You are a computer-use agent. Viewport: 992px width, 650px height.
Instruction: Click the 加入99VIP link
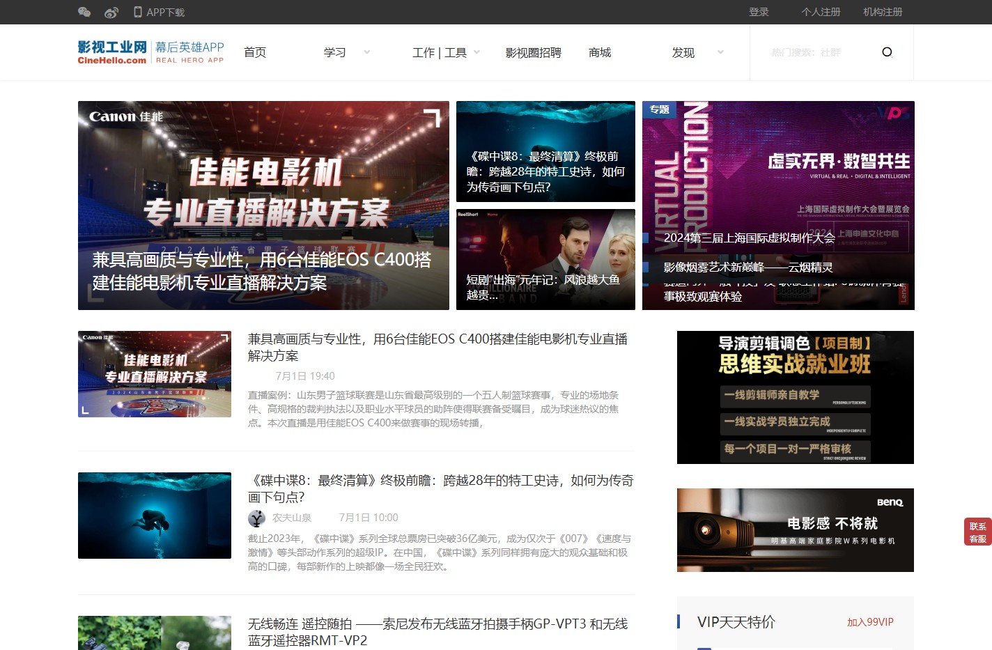click(x=870, y=622)
